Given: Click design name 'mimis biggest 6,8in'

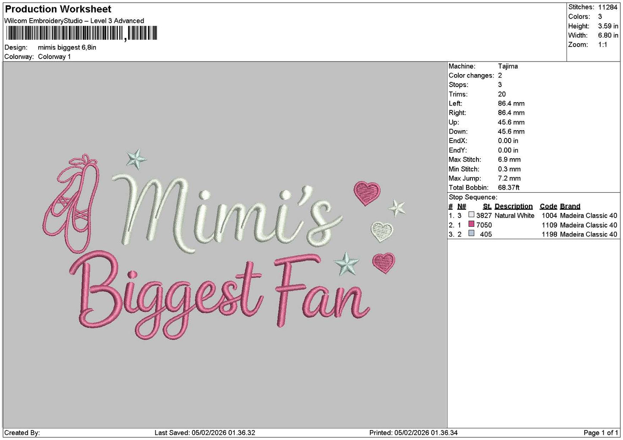Looking at the screenshot, I should coord(67,47).
